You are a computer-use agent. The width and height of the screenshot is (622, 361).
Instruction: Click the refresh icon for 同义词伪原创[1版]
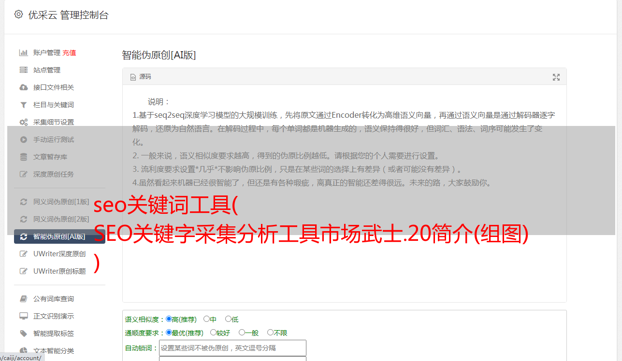(23, 202)
